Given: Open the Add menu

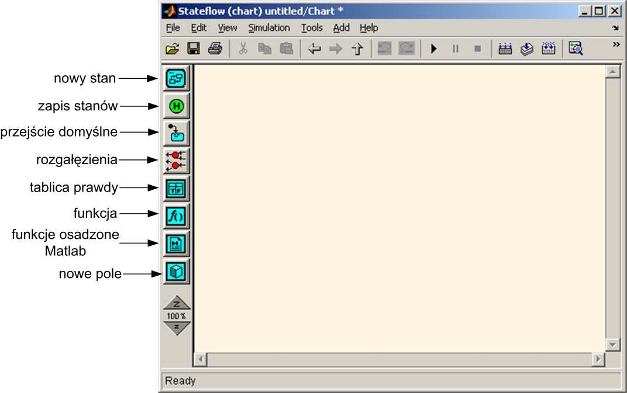Looking at the screenshot, I should tap(342, 28).
